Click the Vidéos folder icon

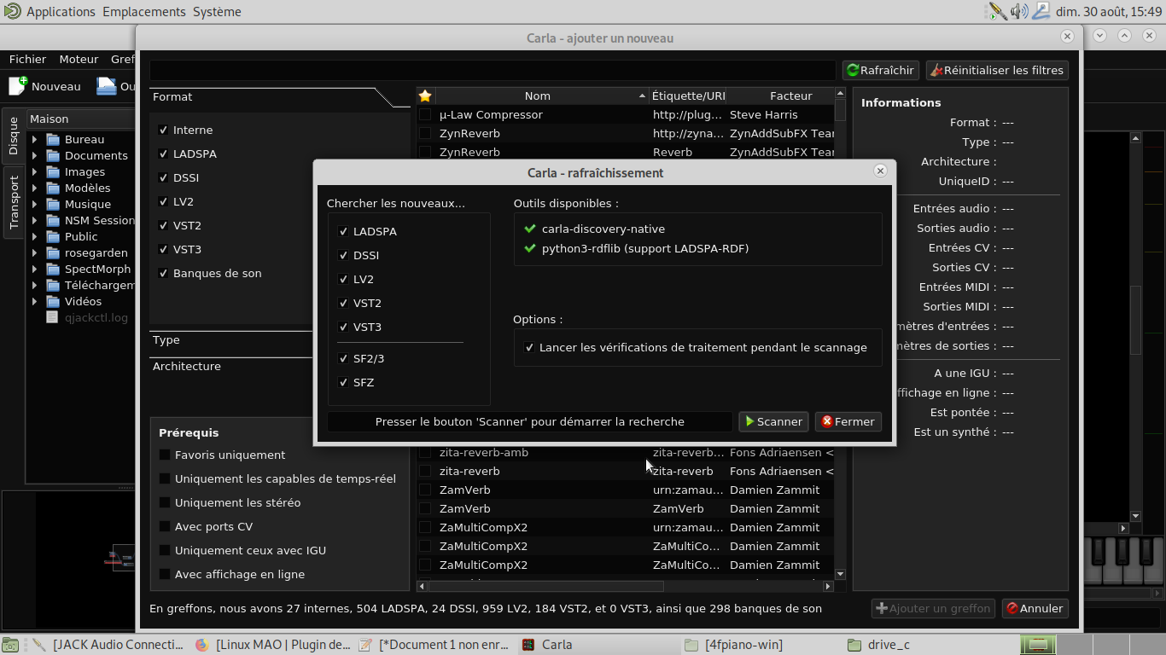click(x=53, y=301)
